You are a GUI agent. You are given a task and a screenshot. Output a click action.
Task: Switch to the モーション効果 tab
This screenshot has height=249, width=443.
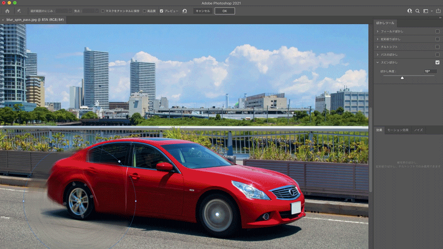click(x=398, y=130)
